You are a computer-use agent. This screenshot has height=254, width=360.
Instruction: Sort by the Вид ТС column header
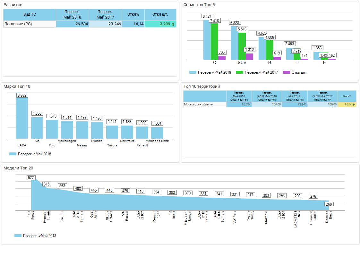point(30,15)
